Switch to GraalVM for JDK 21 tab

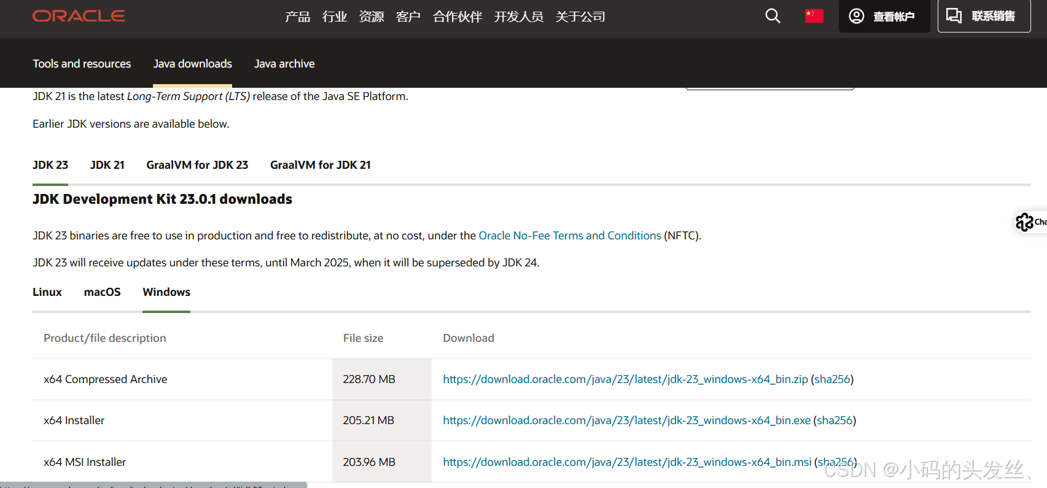(321, 165)
